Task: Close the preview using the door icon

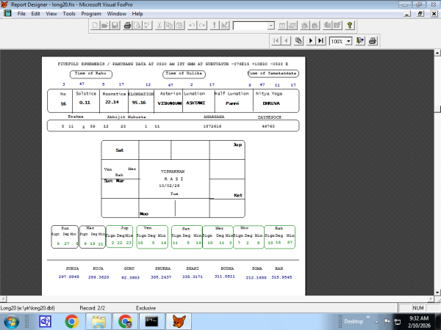Action: pos(362,41)
